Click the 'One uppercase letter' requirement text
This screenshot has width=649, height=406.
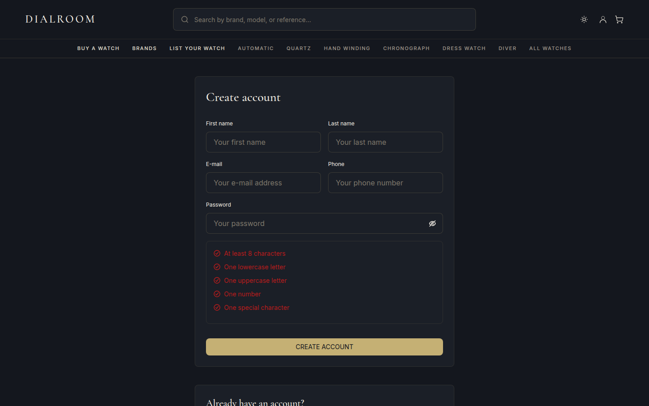[x=256, y=281]
